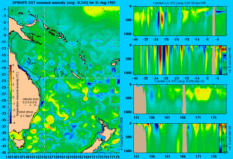This screenshot has height=159, width=233.
Task: Click the white horizontal lat=-22 section line
Action: coord(75,78)
